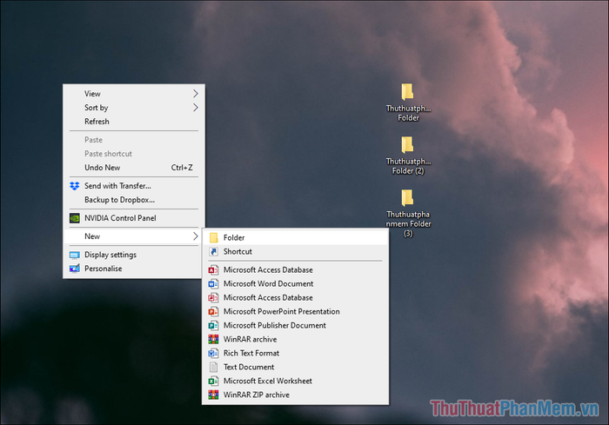This screenshot has height=425, width=609.
Task: Open NVIDIA Control Panel from menu
Action: (x=134, y=218)
